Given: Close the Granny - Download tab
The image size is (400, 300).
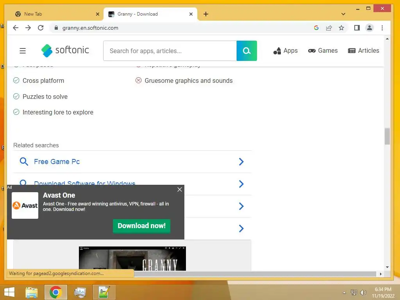Looking at the screenshot, I should pos(191,14).
